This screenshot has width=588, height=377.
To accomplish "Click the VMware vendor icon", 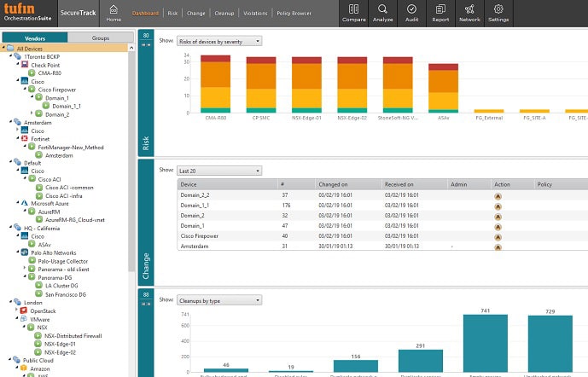I will click(24, 319).
